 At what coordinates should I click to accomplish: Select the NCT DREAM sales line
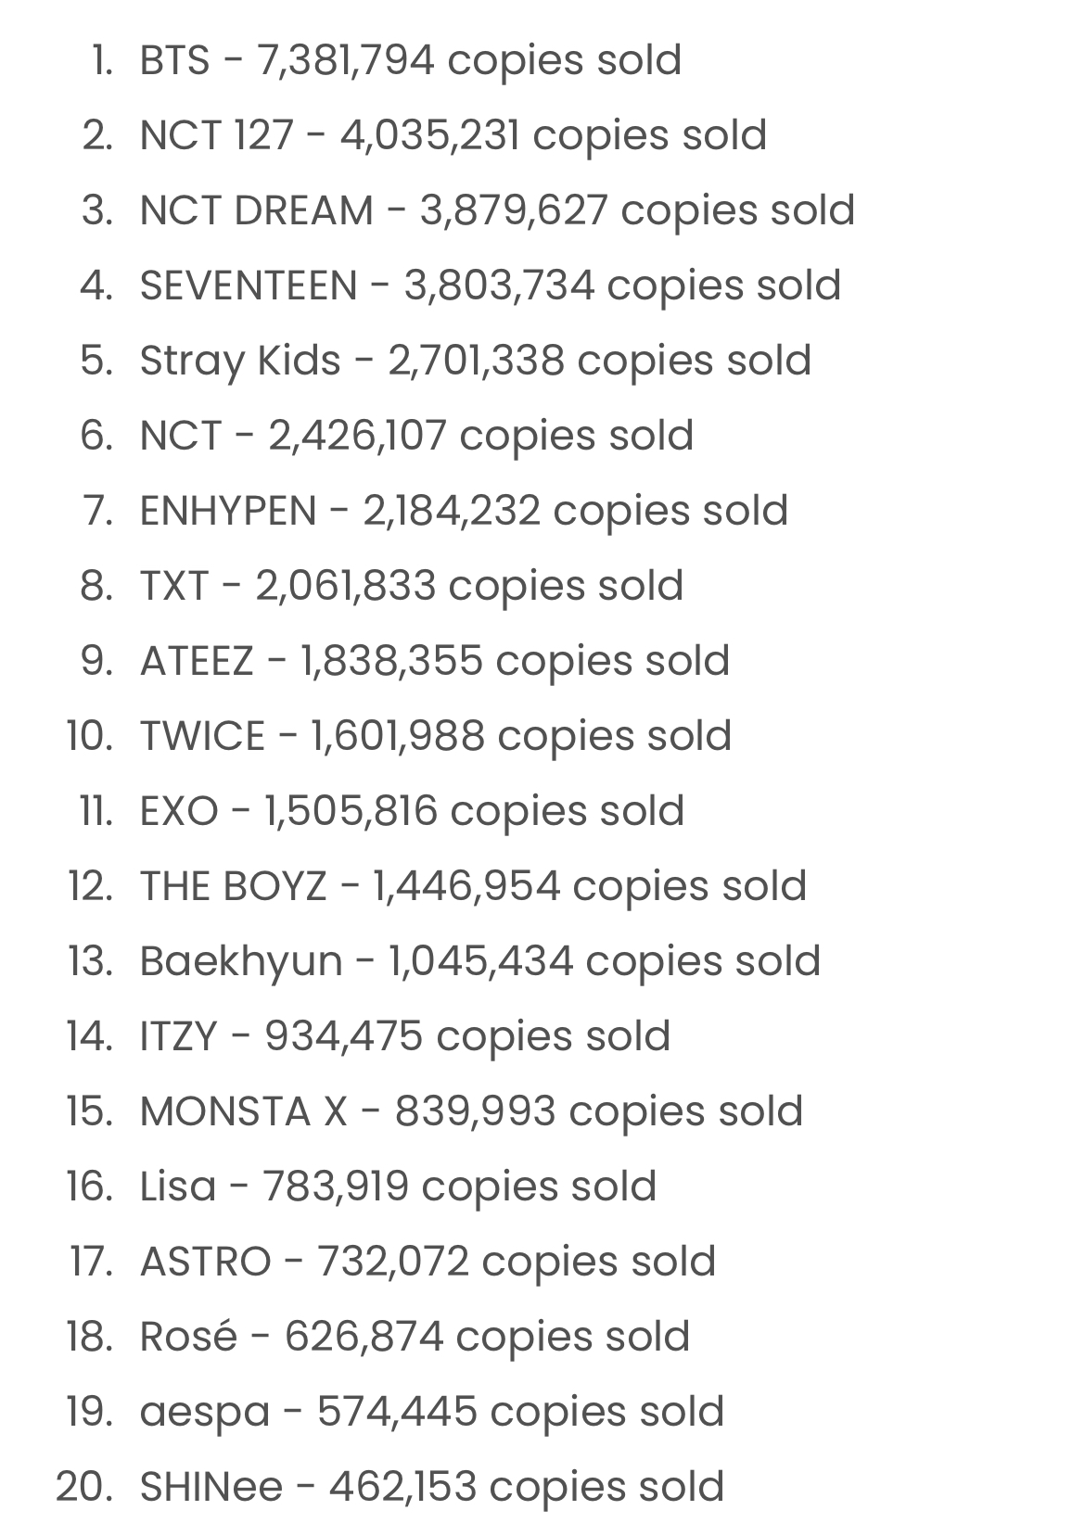pyautogui.click(x=497, y=211)
